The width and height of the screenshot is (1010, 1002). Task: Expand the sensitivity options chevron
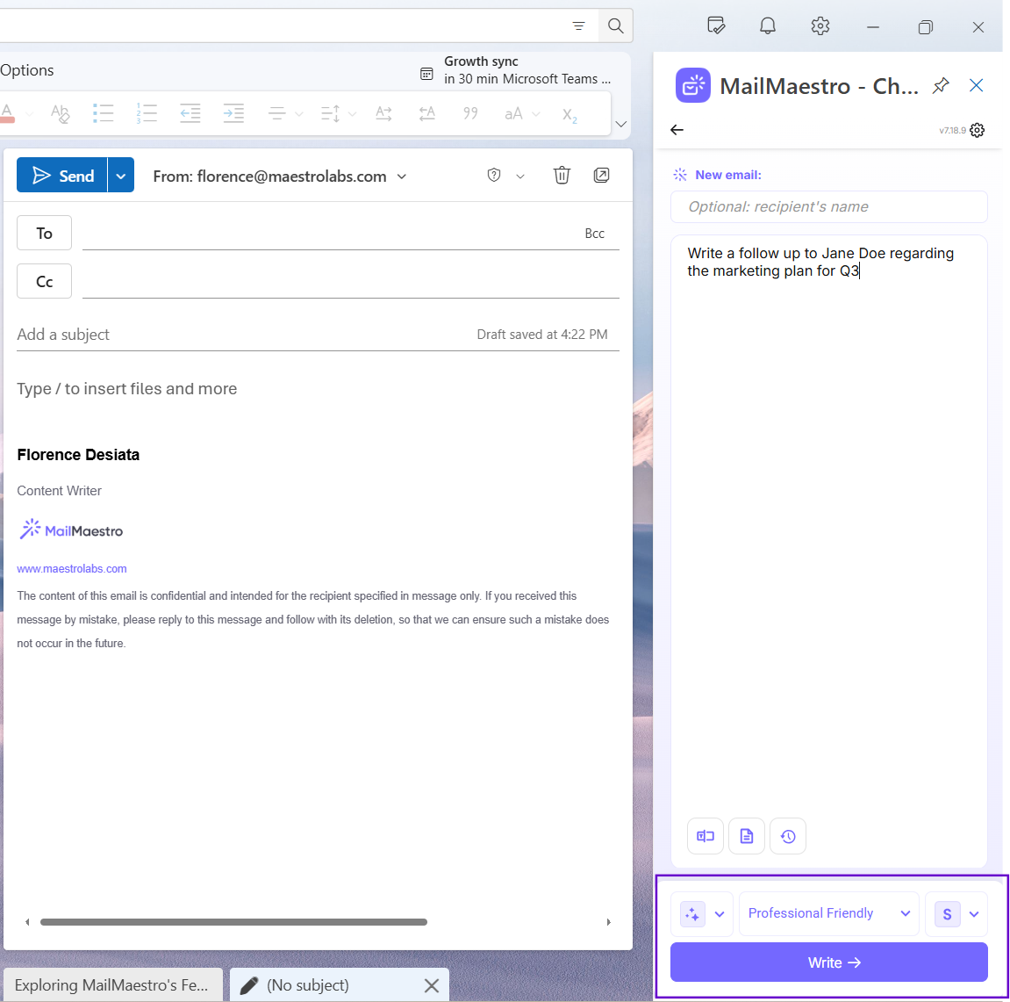(x=520, y=177)
